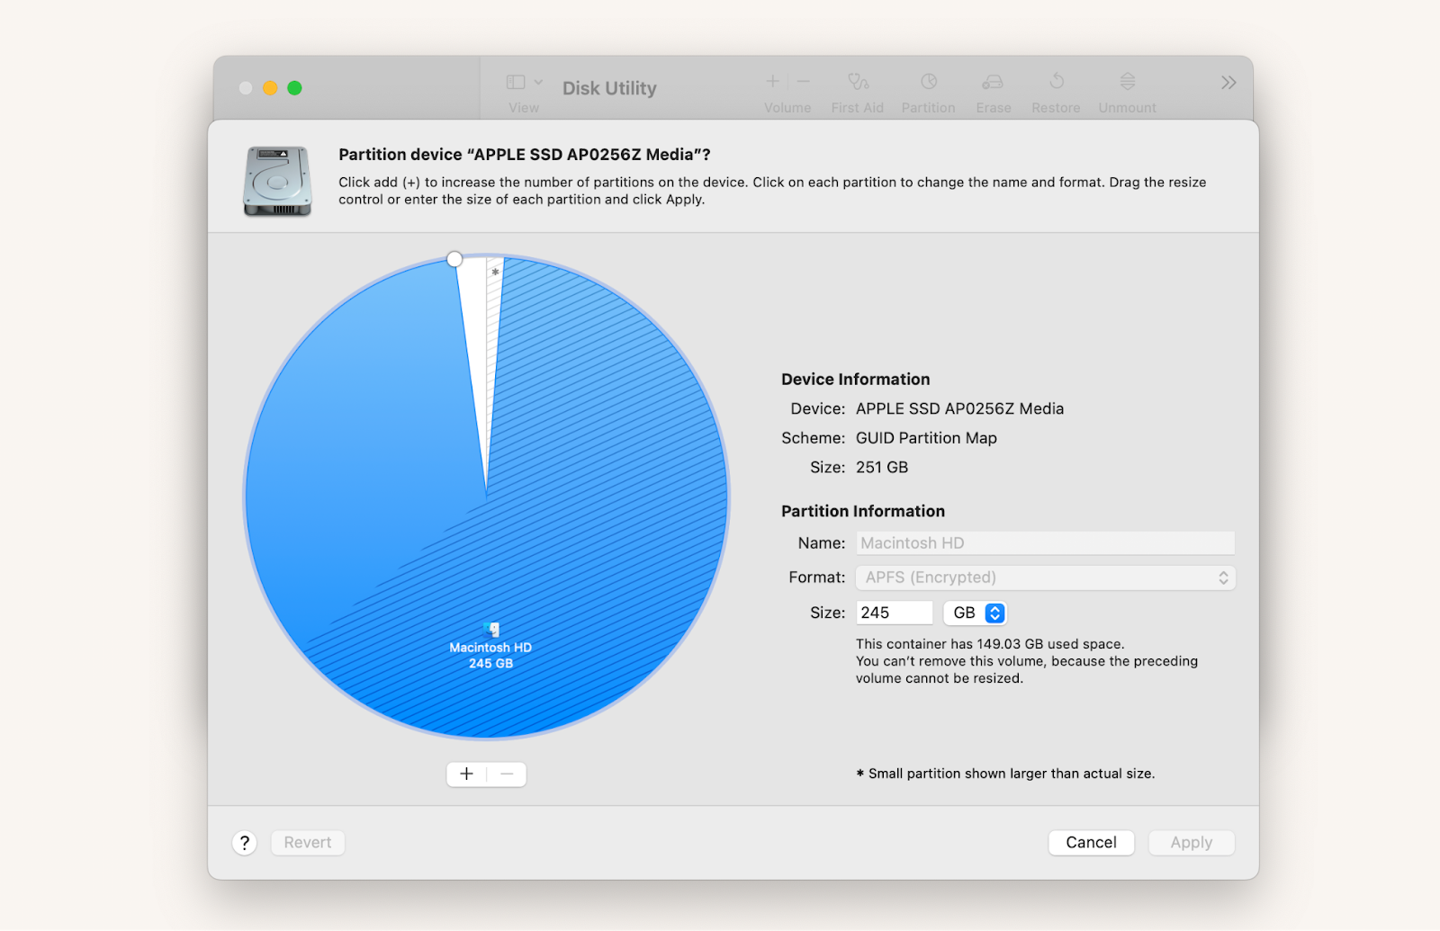Revert the partition layout
This screenshot has width=1440, height=931.
(307, 842)
